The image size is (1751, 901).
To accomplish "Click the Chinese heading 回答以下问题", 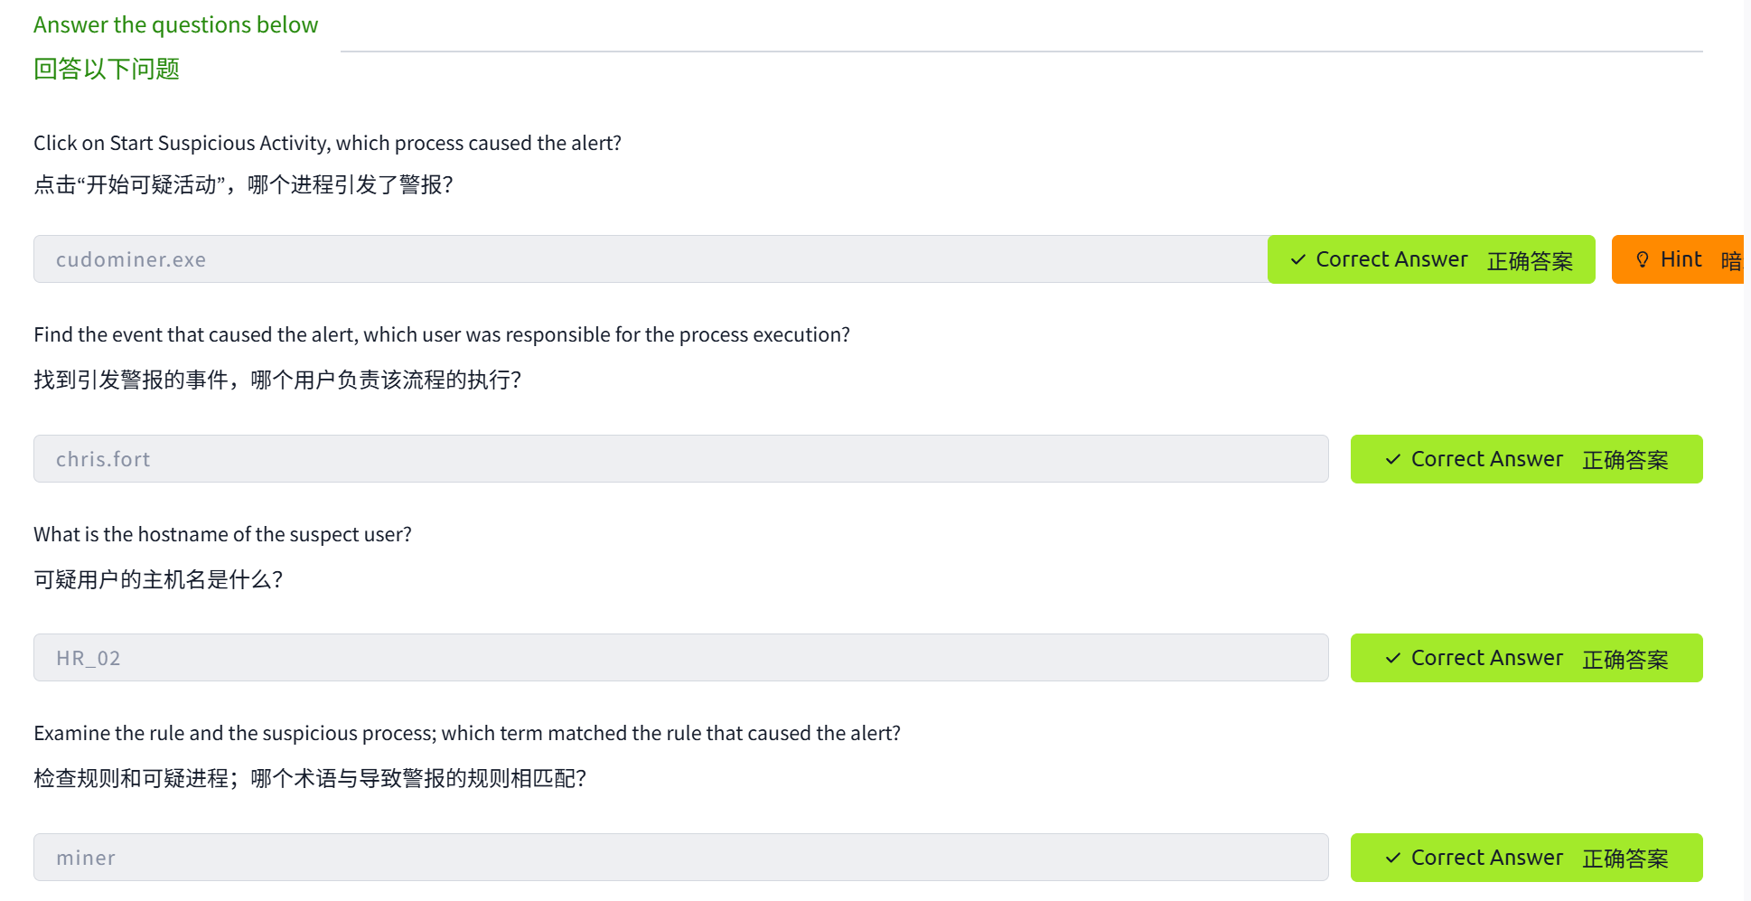I will pos(107,69).
